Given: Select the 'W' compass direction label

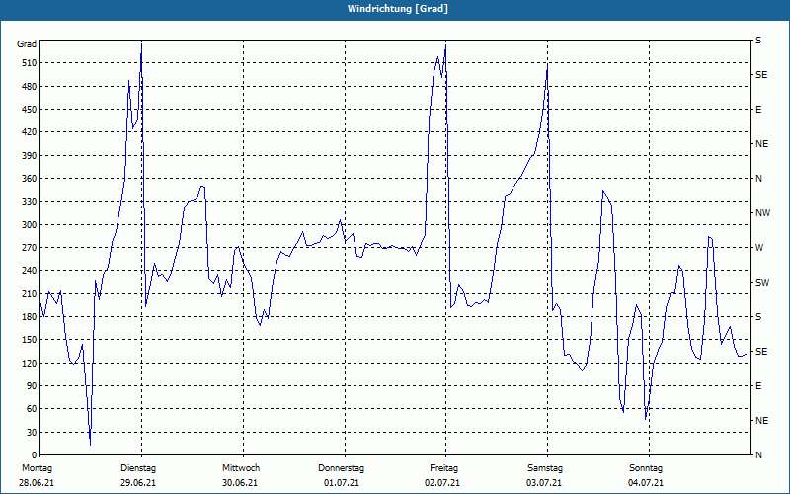Looking at the screenshot, I should click(x=759, y=248).
